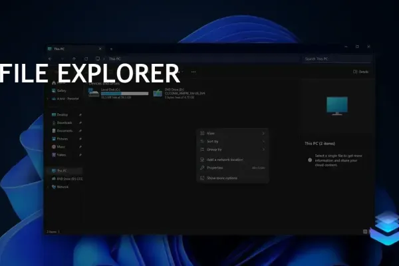Click the chevron beside Group by

point(263,150)
